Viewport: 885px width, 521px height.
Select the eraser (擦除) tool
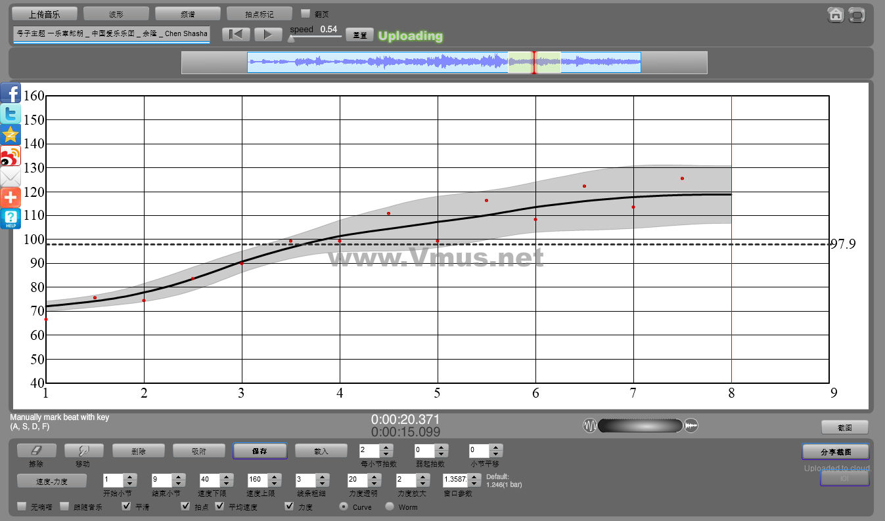[36, 451]
